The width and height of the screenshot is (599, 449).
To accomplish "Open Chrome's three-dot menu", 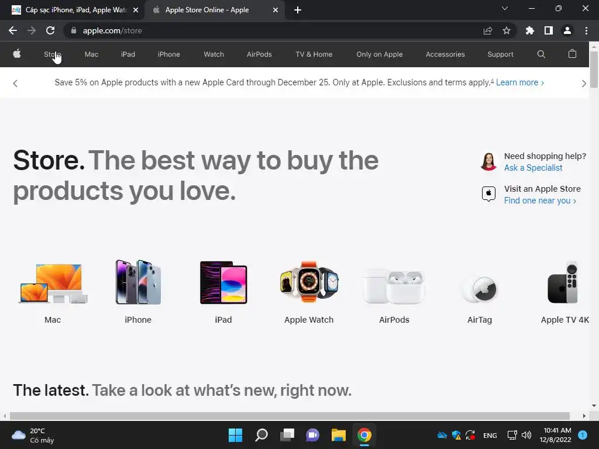I will point(586,30).
